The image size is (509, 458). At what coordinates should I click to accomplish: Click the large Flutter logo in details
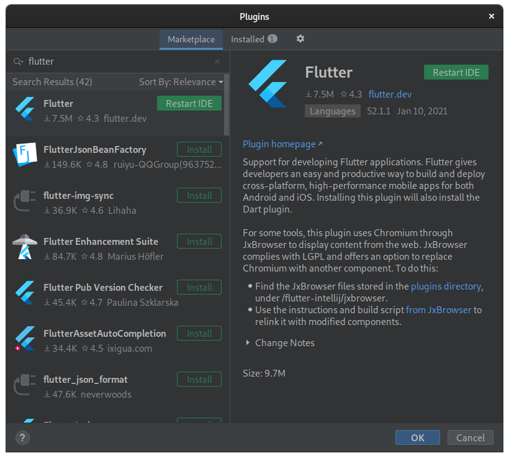[x=268, y=83]
